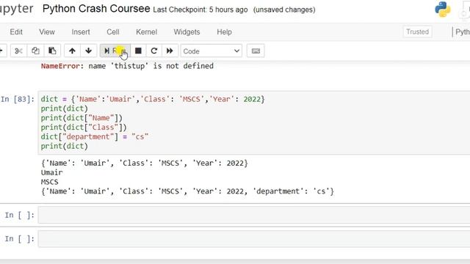Image resolution: width=470 pixels, height=264 pixels.
Task: Select the In [83] cell prompt
Action: pyautogui.click(x=18, y=99)
